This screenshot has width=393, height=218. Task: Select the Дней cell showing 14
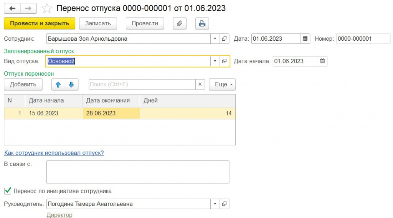point(187,113)
